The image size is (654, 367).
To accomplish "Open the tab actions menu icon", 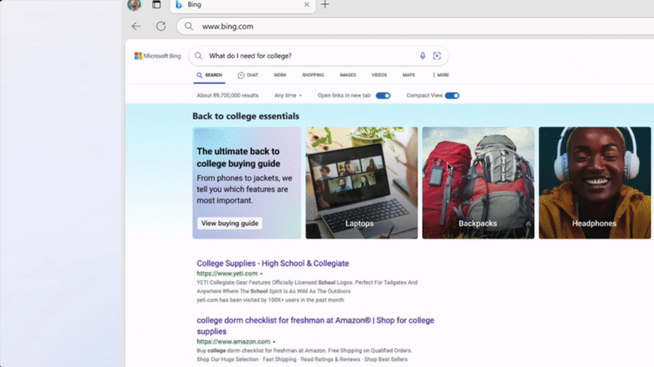I will point(157,5).
